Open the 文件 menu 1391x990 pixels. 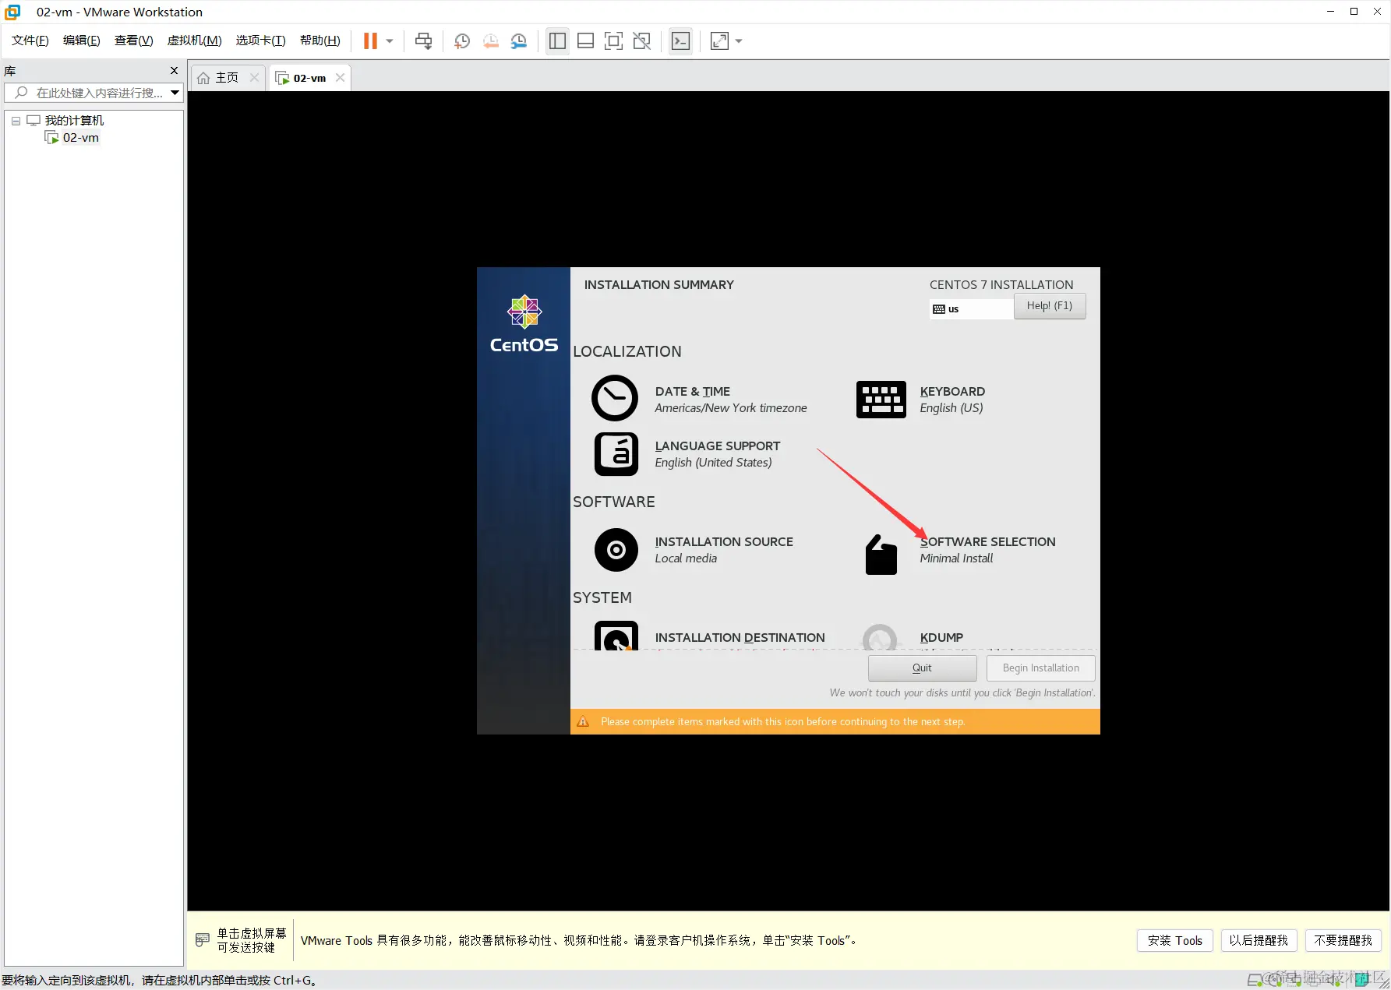(30, 41)
